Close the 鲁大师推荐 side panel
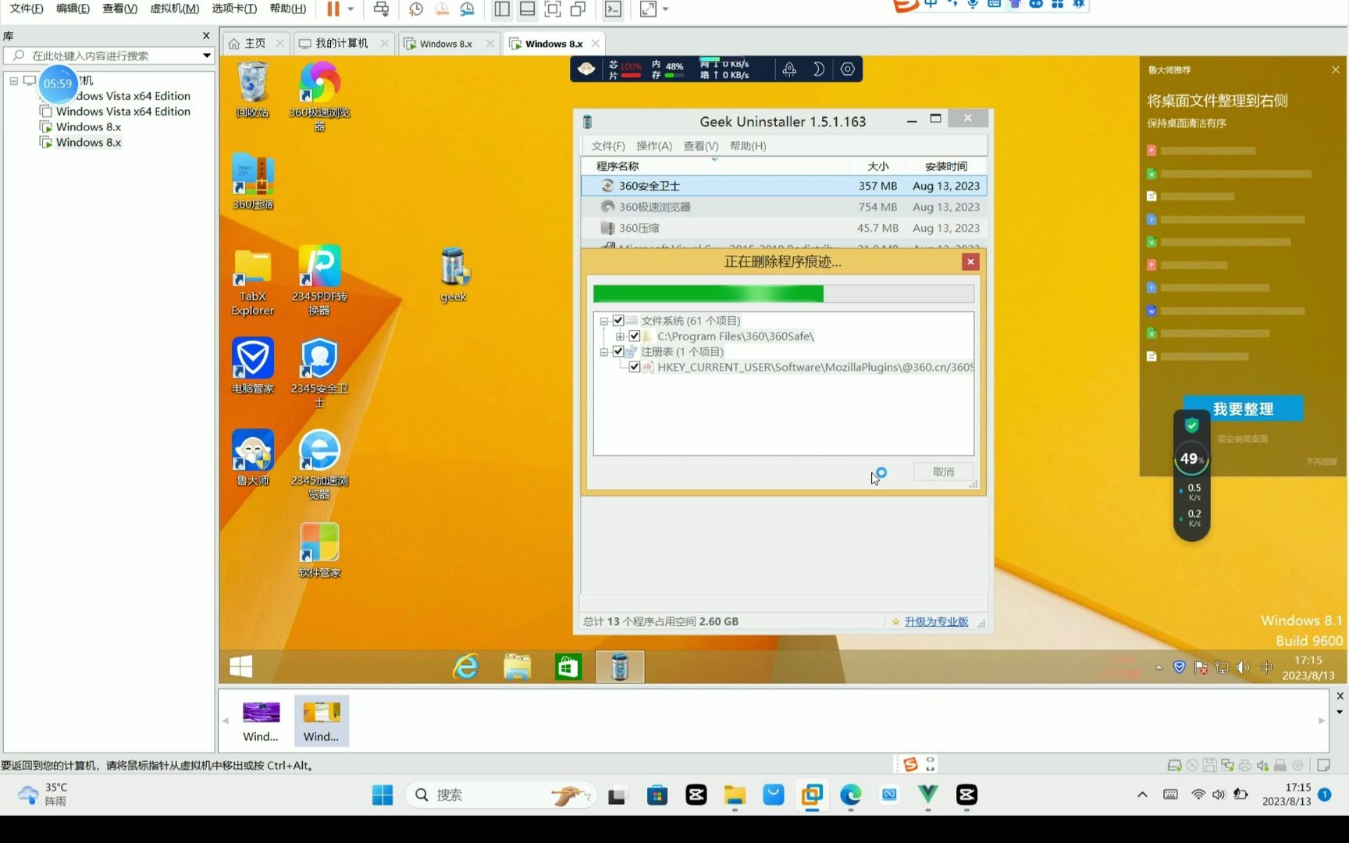The image size is (1349, 843). point(1335,70)
